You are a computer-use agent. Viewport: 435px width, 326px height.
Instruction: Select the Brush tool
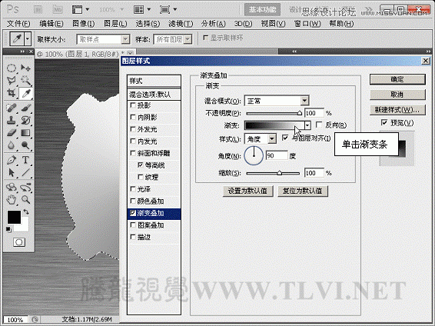point(26,108)
